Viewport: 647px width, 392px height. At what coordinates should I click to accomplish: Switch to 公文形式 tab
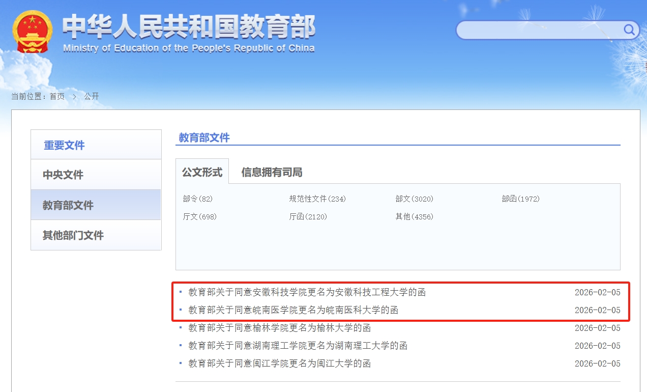(202, 172)
